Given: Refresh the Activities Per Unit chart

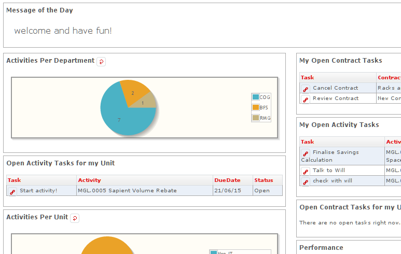Looking at the screenshot, I should coord(75,218).
